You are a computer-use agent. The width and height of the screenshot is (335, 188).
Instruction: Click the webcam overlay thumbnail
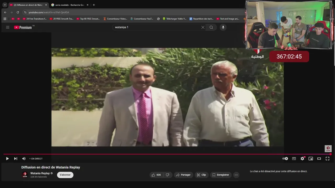[289, 25]
